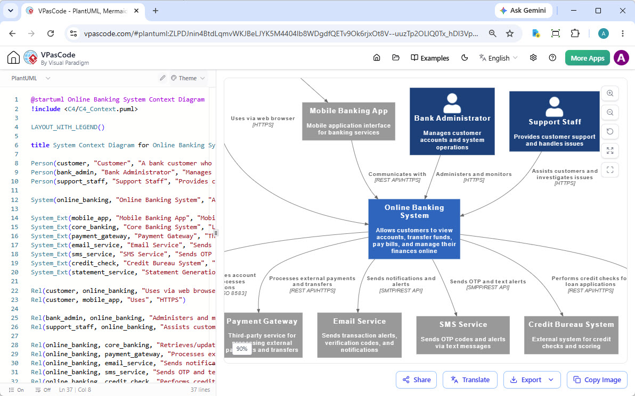Image resolution: width=635 pixels, height=396 pixels.
Task: Click the screenshot capture extension icon
Action: [x=556, y=33]
